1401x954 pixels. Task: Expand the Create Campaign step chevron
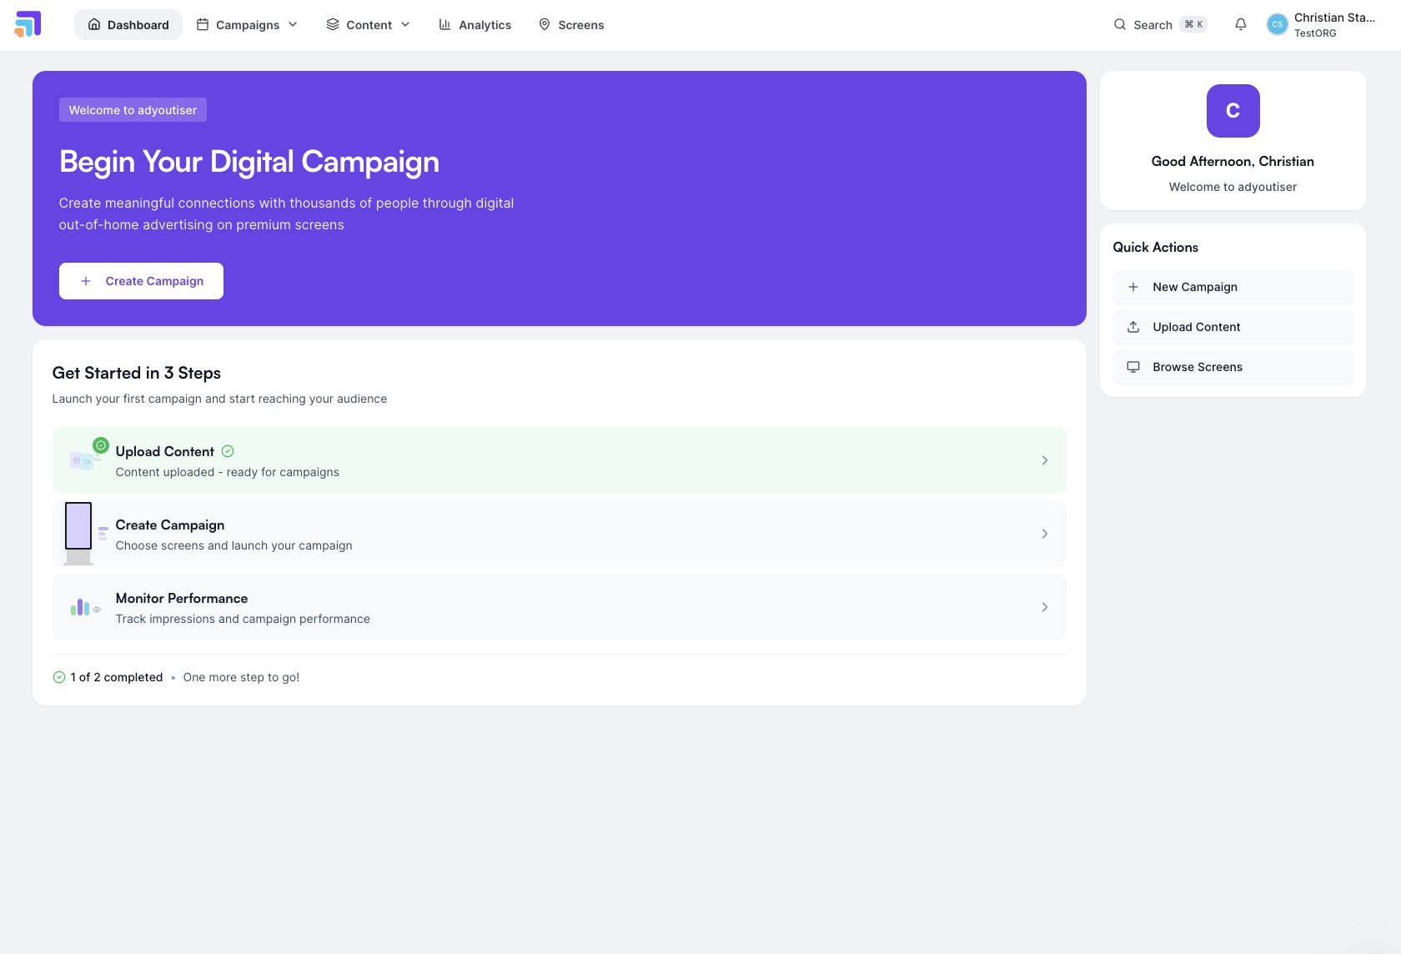coord(1045,534)
